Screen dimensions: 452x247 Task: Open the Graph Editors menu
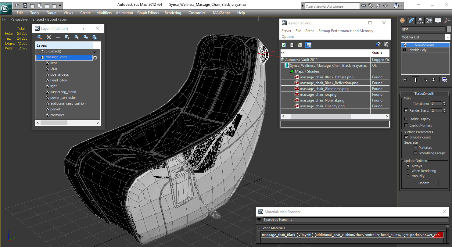click(148, 13)
